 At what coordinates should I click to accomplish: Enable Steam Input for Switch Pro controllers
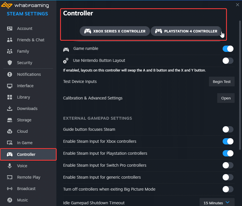coord(228,165)
